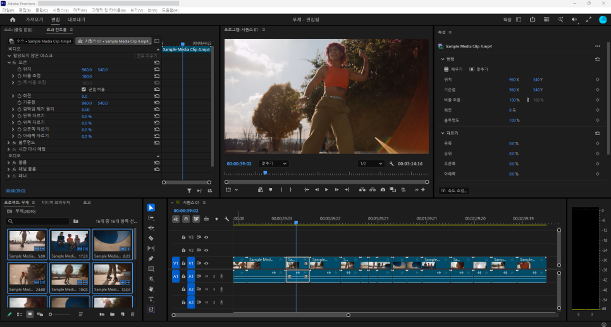
Task: Expand the 회전 property
Action: [x=13, y=96]
